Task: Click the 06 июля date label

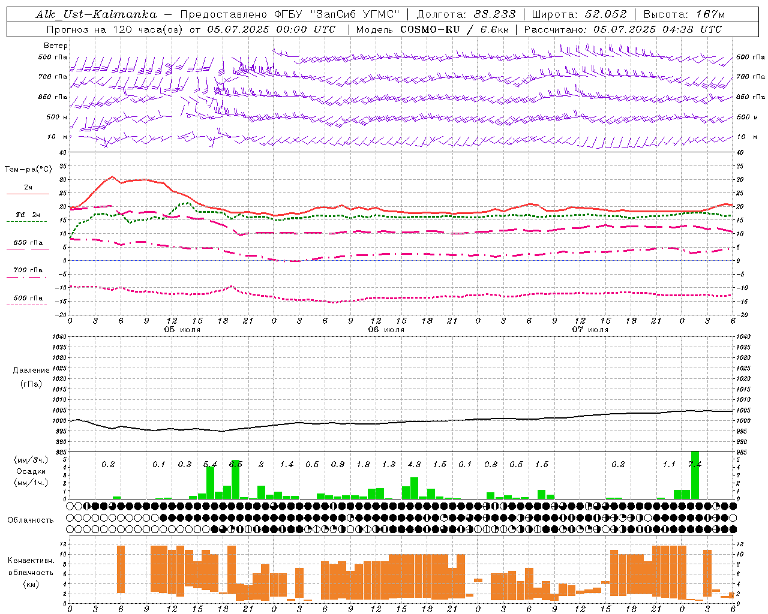Action: pos(386,330)
